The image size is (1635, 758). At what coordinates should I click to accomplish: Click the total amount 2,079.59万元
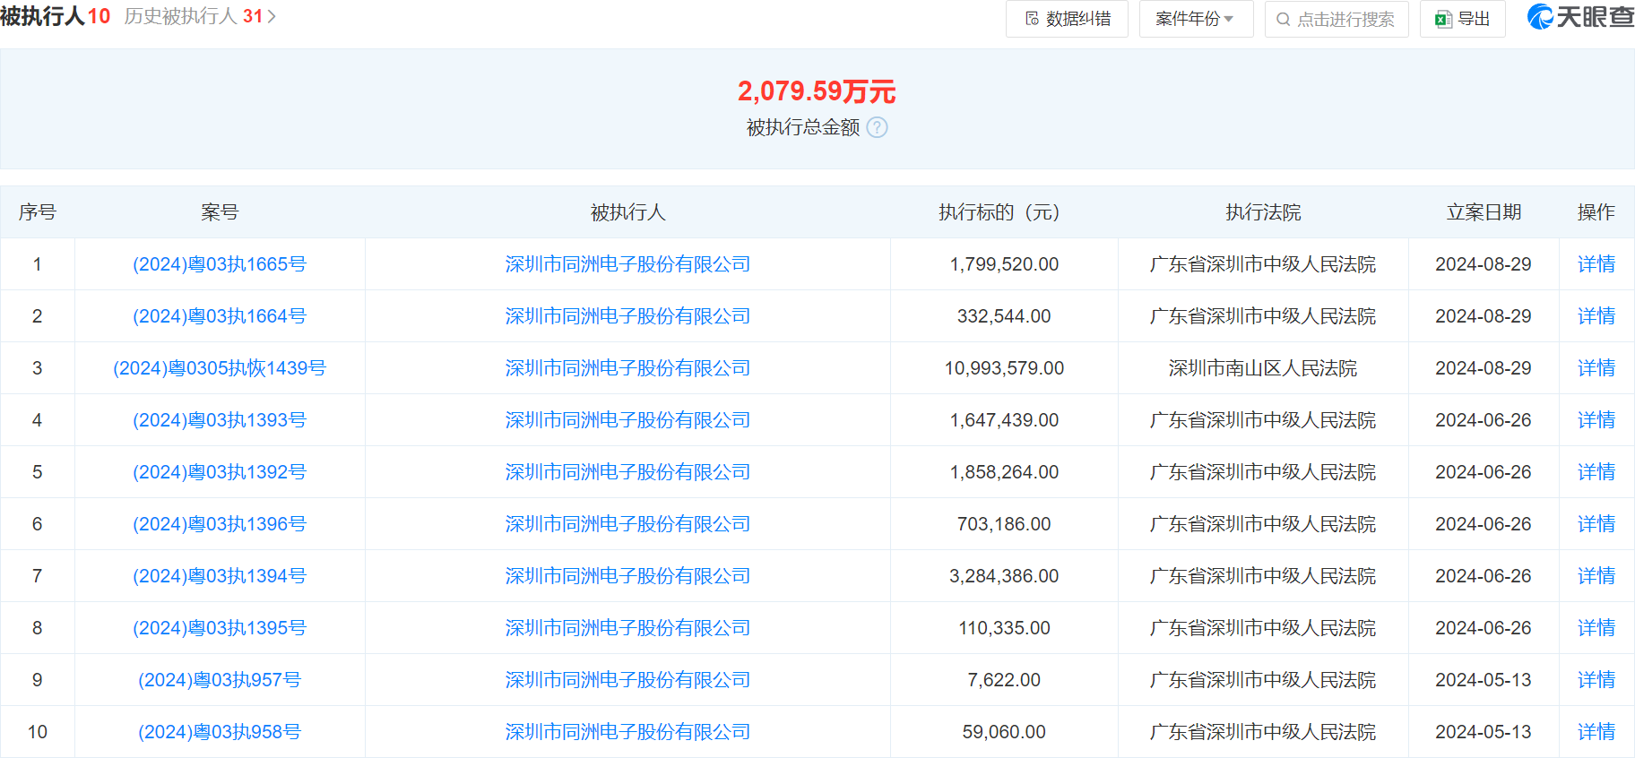[817, 90]
